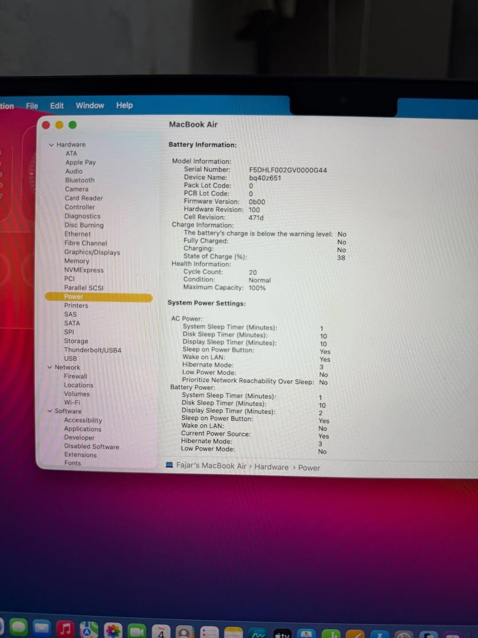The height and width of the screenshot is (638, 478).
Task: Launch the Music app in Dock
Action: pyautogui.click(x=65, y=629)
